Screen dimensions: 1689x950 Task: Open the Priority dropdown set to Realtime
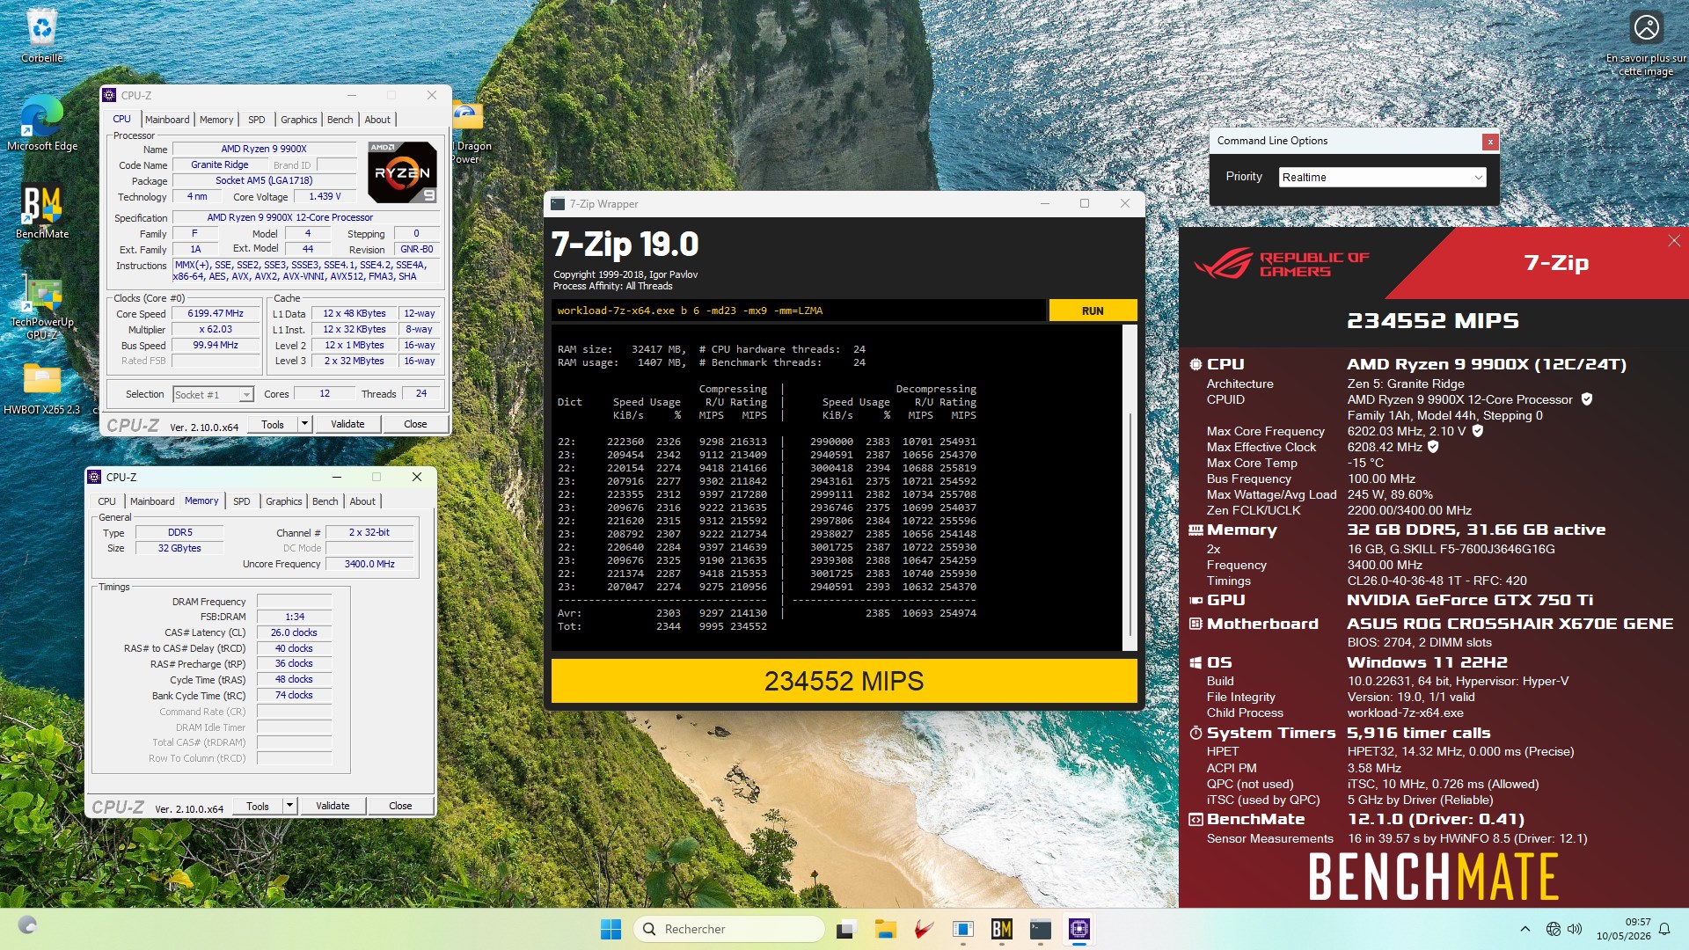point(1382,178)
